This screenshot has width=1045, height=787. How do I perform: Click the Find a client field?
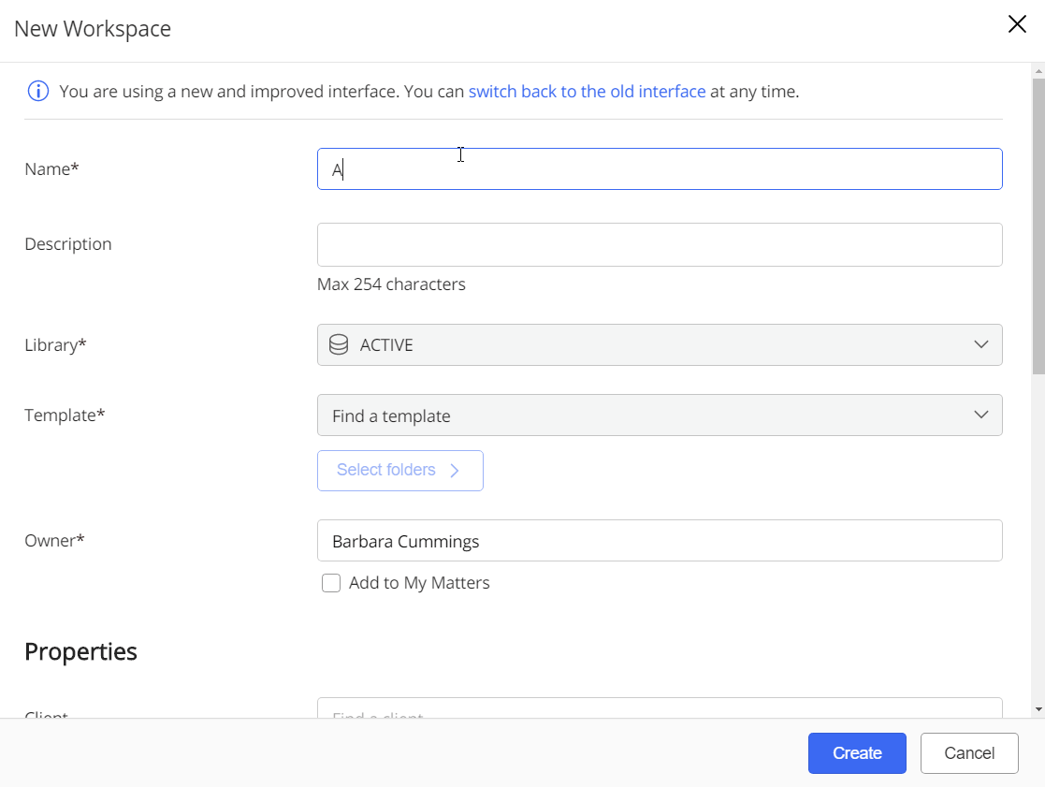(659, 708)
